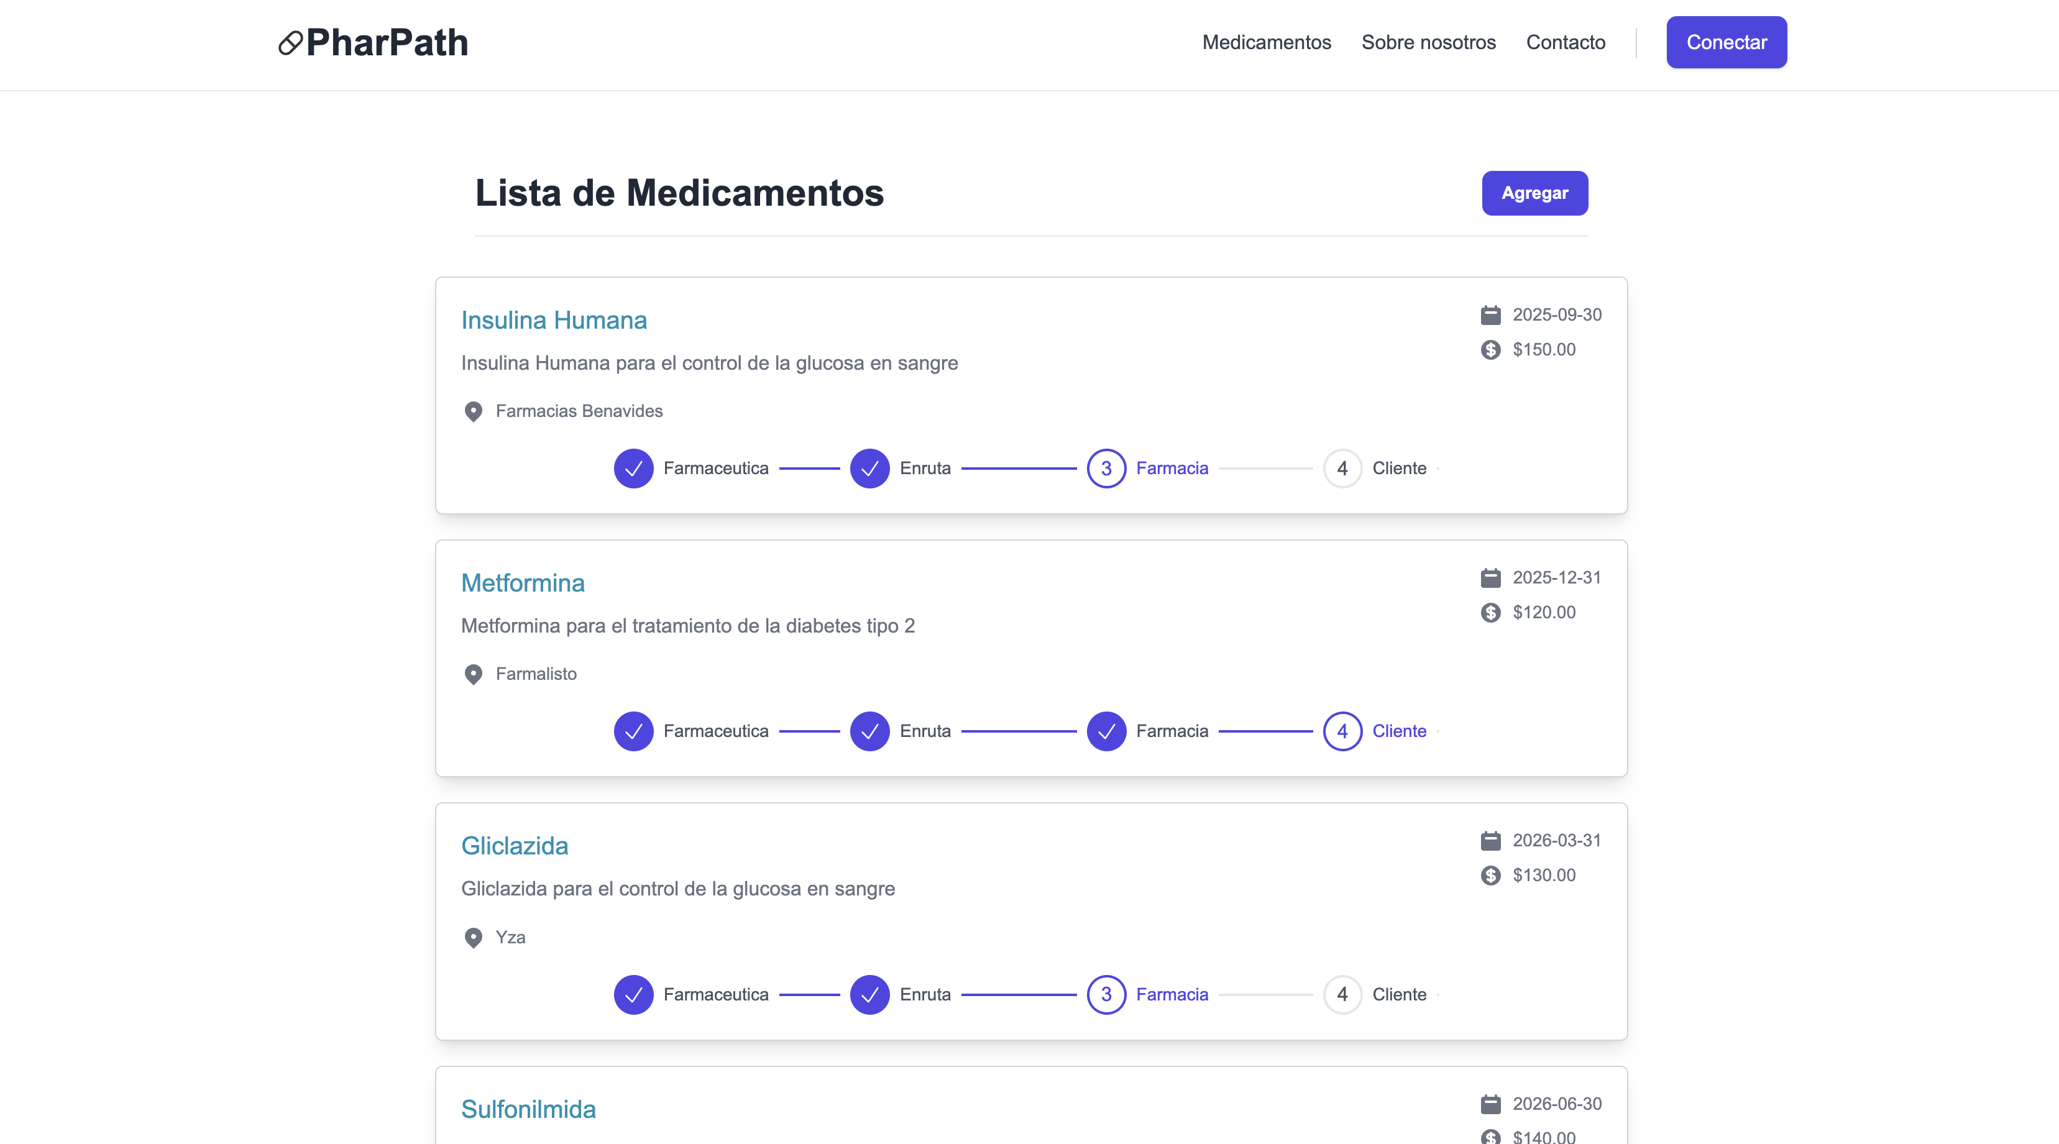Viewport: 2059px width, 1144px height.
Task: Click location pin beside Farmacias Benavides
Action: [473, 412]
